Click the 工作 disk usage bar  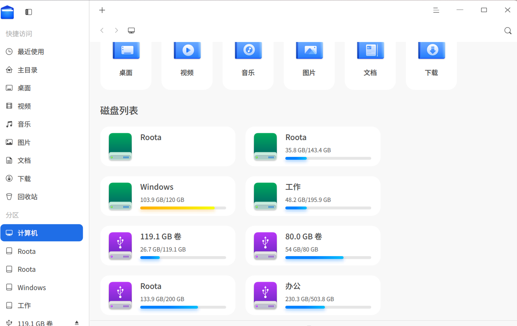(328, 208)
